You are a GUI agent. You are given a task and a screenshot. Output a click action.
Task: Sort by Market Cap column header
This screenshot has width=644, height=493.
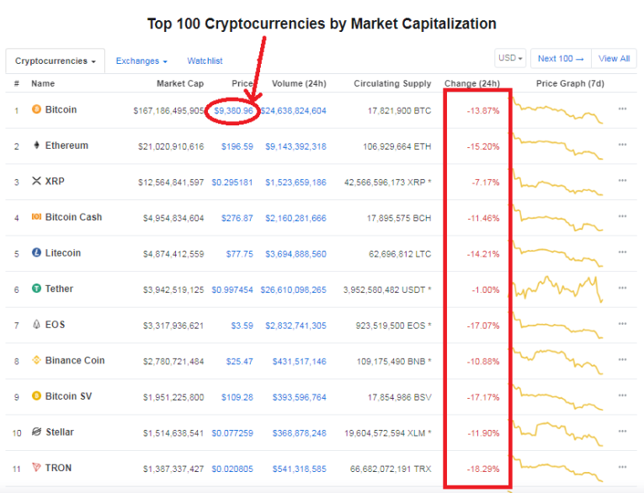pos(180,83)
